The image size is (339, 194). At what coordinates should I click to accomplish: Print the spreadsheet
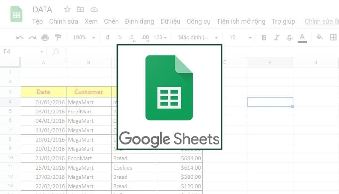45,38
